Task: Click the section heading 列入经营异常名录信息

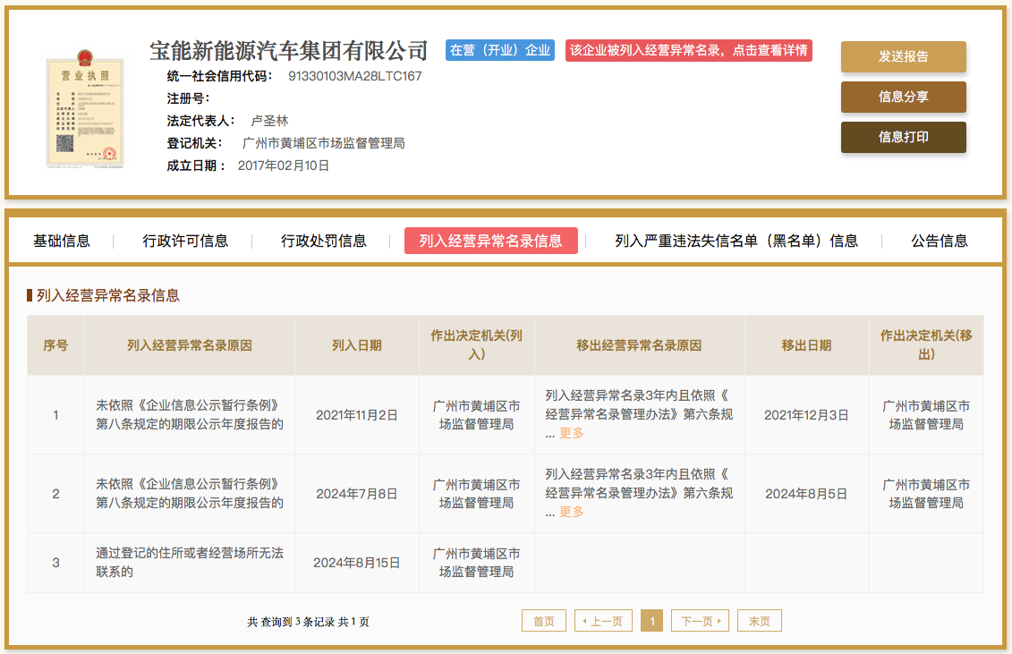Action: 107,296
